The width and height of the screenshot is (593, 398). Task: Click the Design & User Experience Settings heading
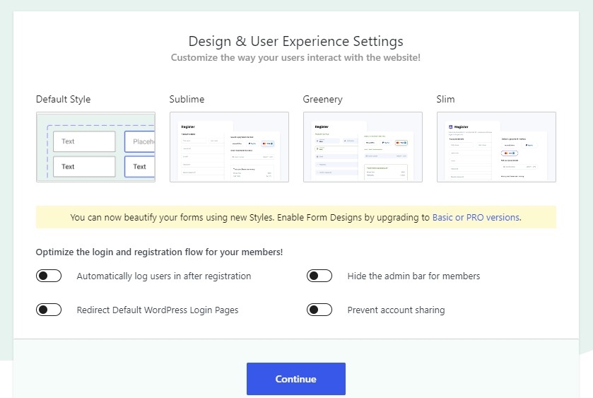295,41
